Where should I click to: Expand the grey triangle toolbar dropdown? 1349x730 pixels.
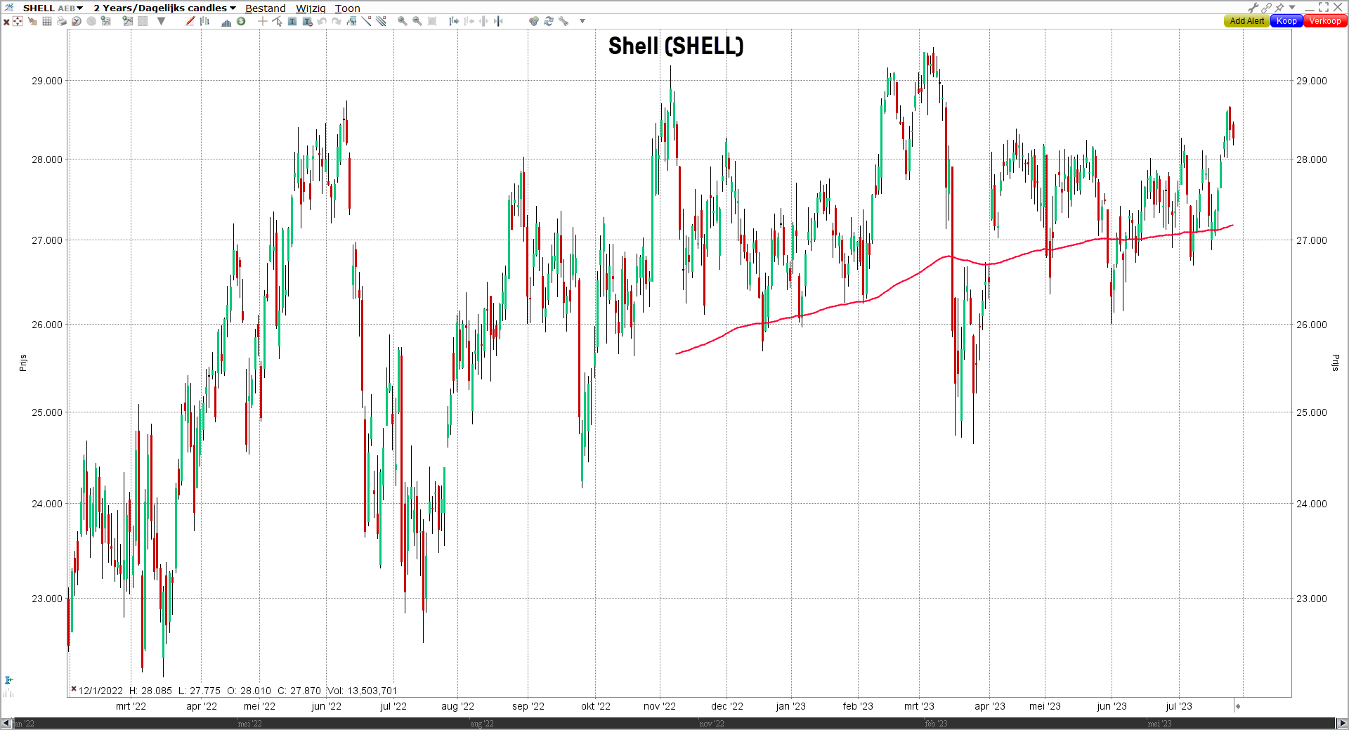161,21
